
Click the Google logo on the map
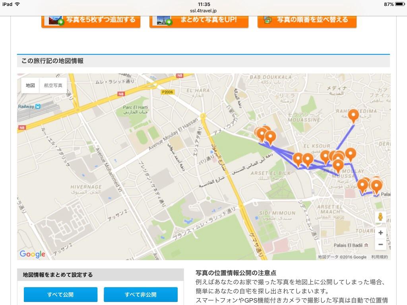32,254
